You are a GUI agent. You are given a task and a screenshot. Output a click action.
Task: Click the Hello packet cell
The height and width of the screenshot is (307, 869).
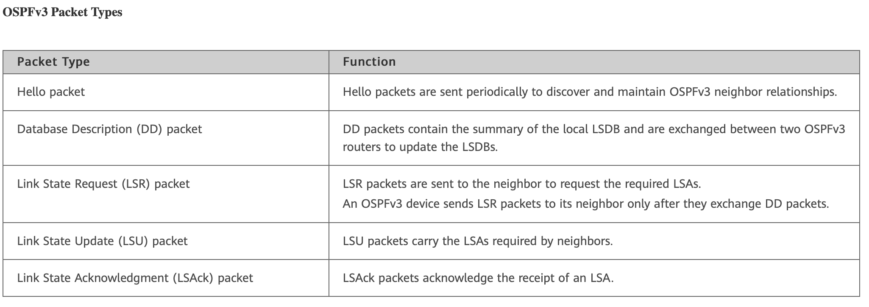point(51,92)
